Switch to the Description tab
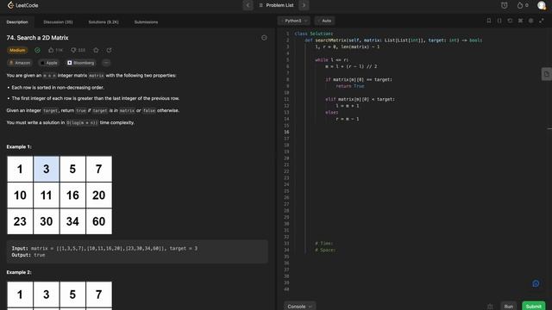Image resolution: width=552 pixels, height=310 pixels. tap(17, 22)
